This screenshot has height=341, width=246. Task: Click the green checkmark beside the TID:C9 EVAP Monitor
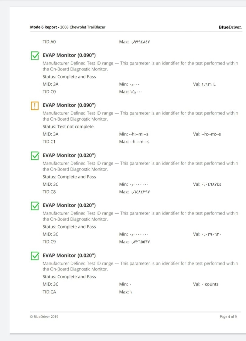[35, 206]
